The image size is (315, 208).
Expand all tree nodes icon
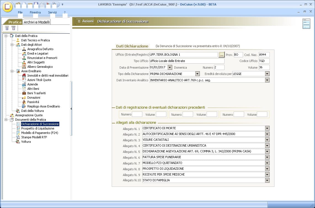coord(7,28)
